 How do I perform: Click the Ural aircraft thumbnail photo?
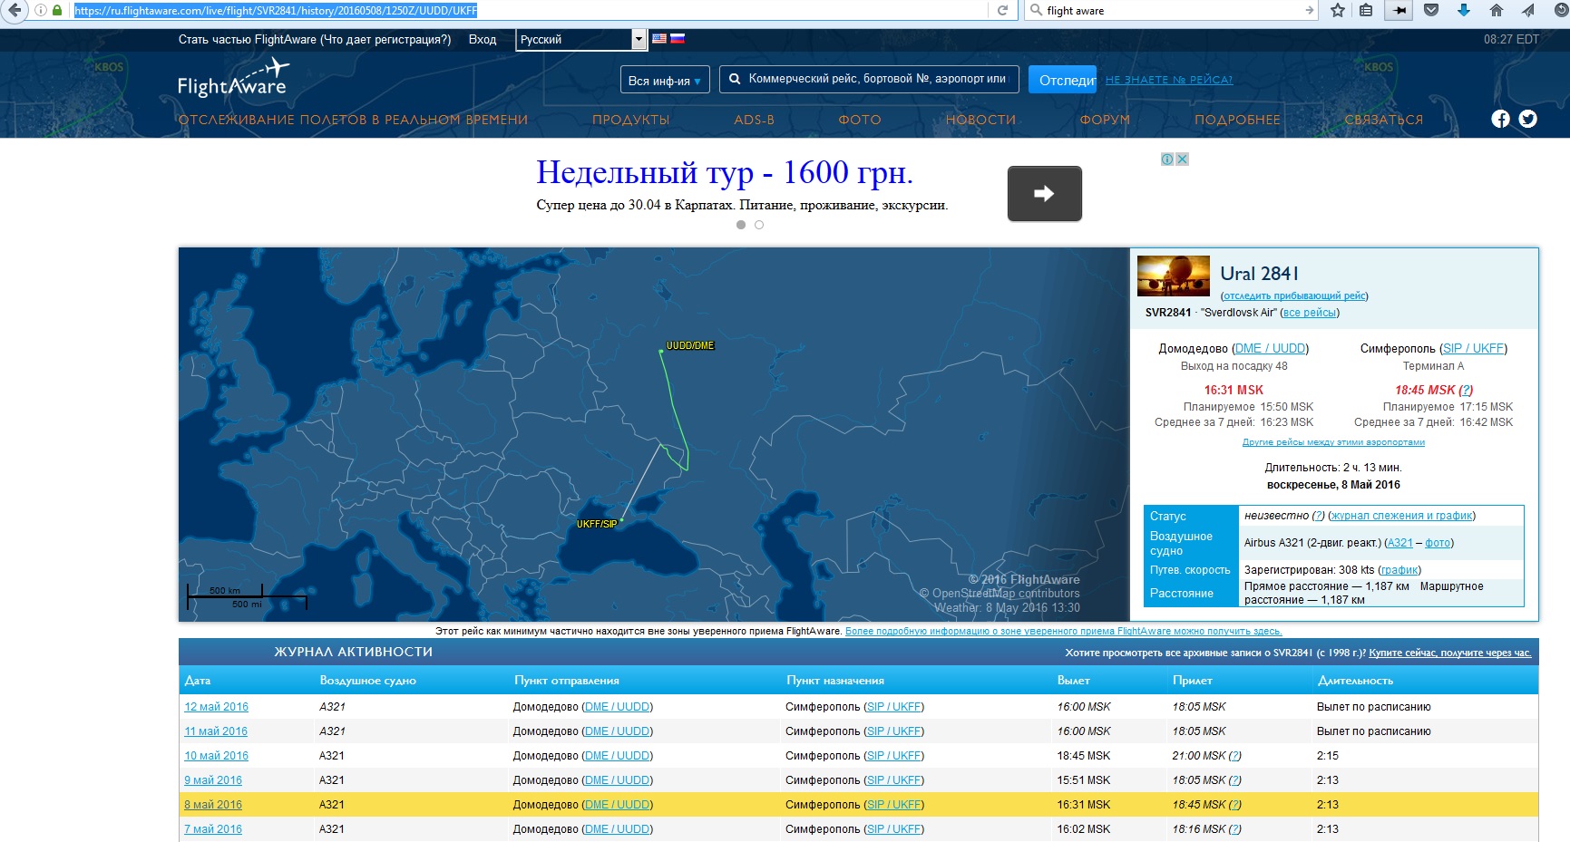pyautogui.click(x=1173, y=276)
